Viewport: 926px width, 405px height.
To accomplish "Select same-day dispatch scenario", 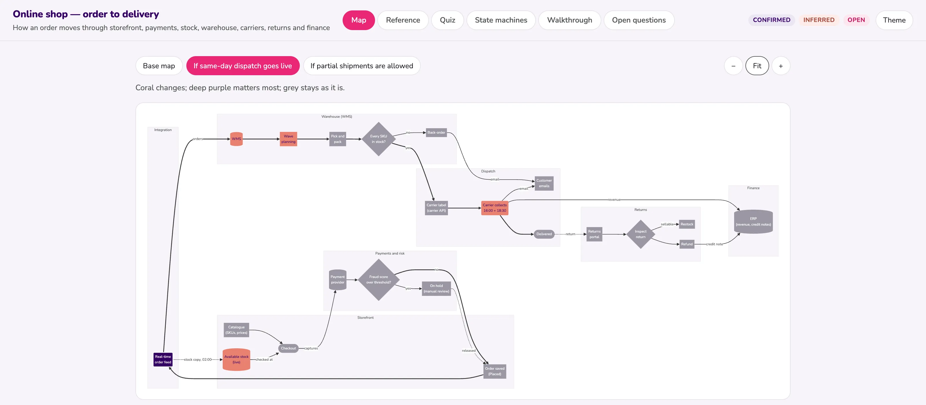I will [243, 66].
